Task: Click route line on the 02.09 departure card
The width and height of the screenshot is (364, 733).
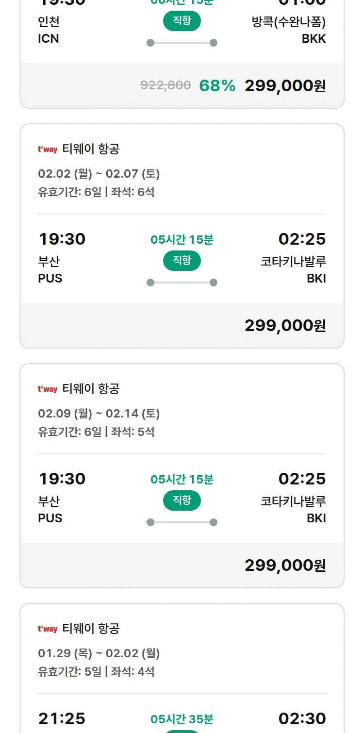Action: point(182,522)
